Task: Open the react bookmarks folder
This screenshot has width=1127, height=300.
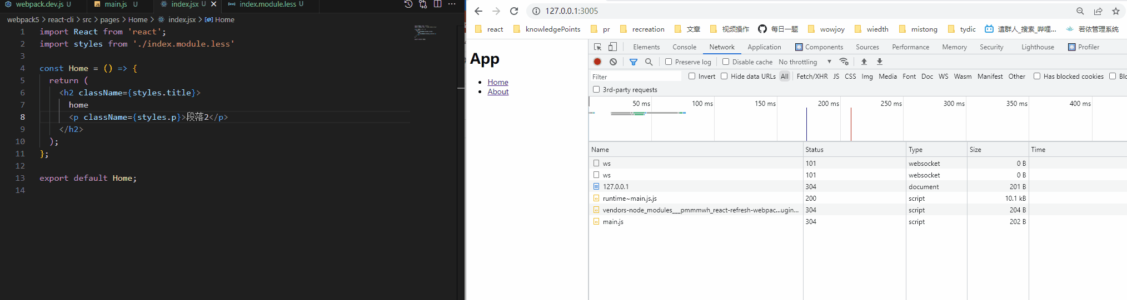Action: click(489, 29)
